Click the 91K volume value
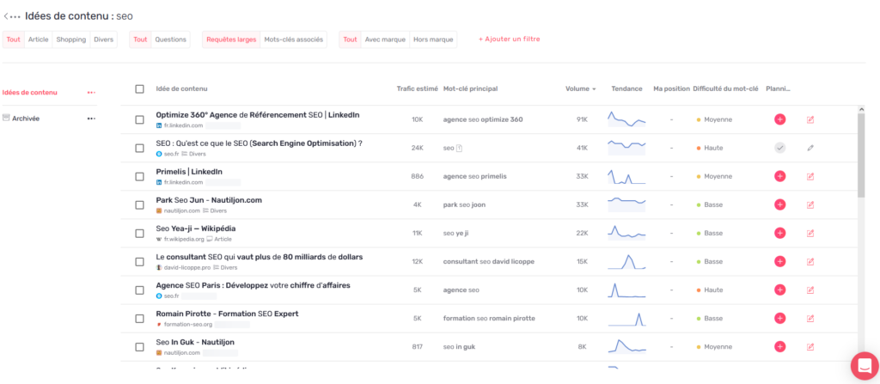Image resolution: width=880 pixels, height=384 pixels. [582, 119]
